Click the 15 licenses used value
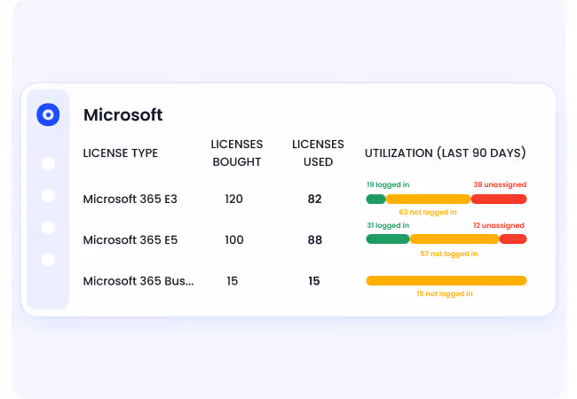The height and width of the screenshot is (399, 577). click(x=314, y=281)
